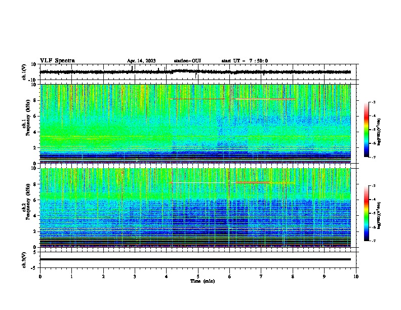Screen dimensions: 401x310
Task: Click time axis tick label "2"
Action: tap(103, 277)
